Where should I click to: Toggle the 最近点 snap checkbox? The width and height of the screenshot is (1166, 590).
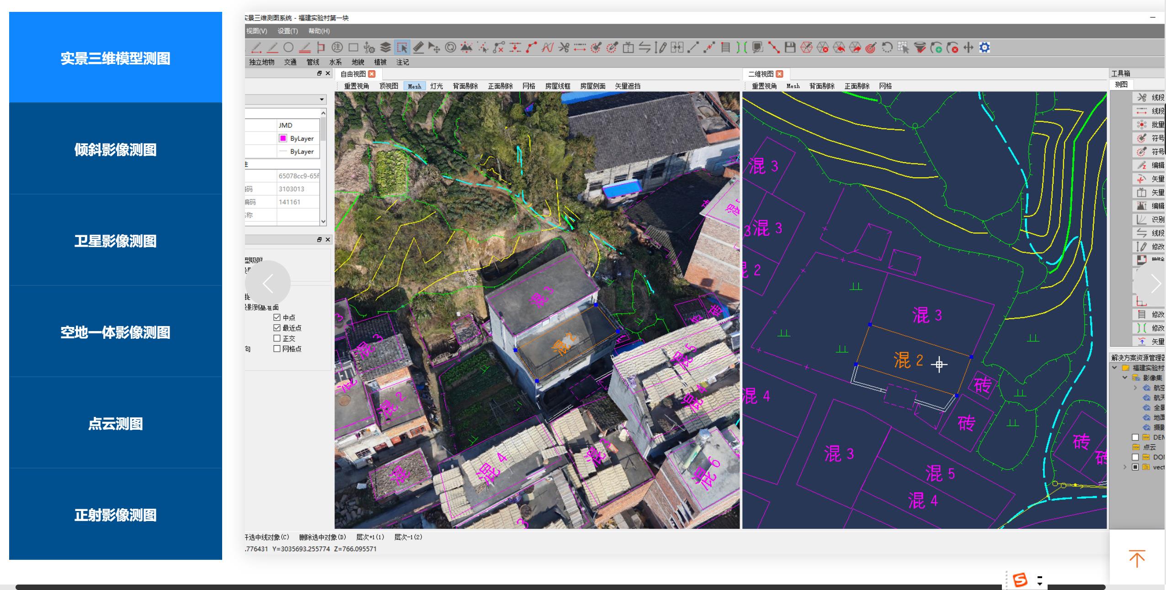[277, 328]
